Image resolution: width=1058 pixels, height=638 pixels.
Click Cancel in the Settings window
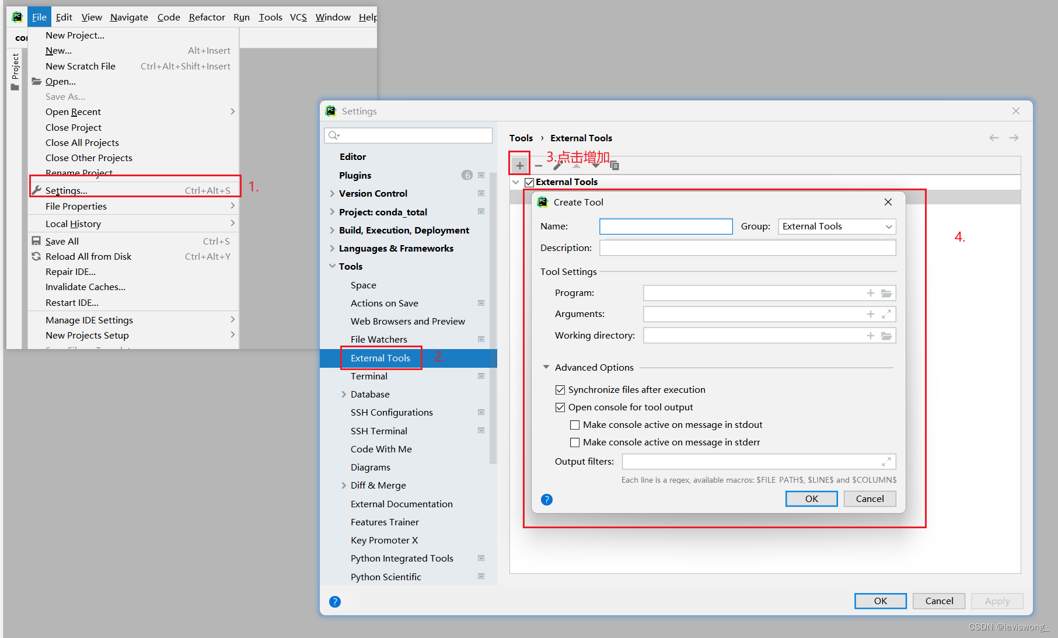(x=939, y=601)
